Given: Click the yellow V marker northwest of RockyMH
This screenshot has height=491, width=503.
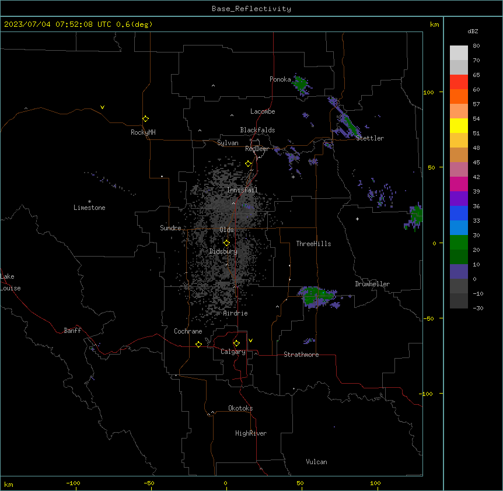Looking at the screenshot, I should point(102,107).
